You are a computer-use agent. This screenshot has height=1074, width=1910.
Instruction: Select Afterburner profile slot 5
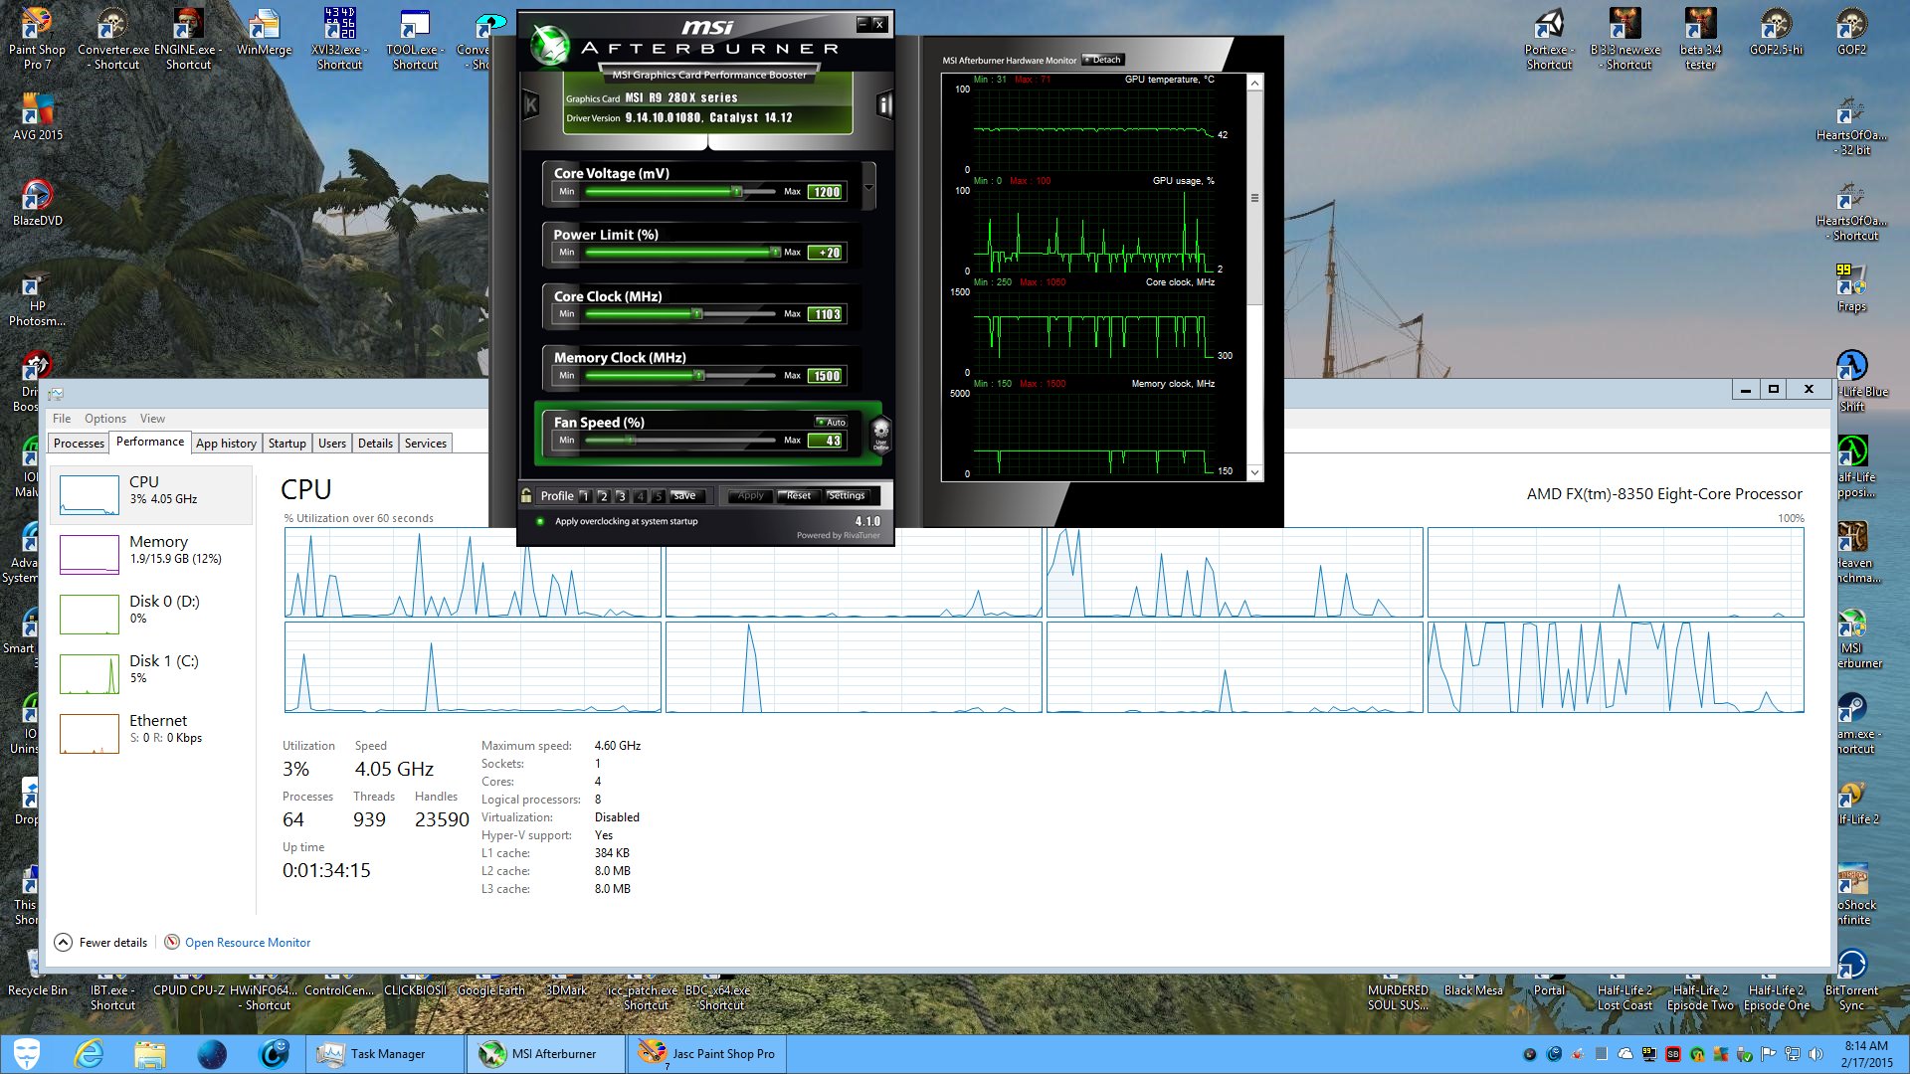(658, 495)
